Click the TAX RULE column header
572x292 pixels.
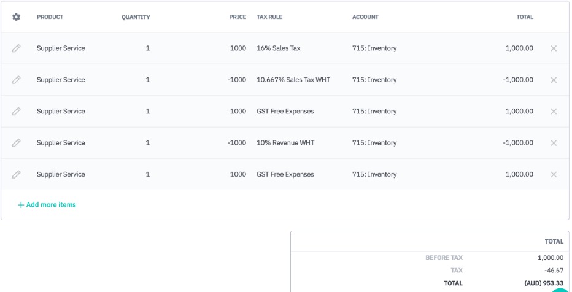click(271, 17)
